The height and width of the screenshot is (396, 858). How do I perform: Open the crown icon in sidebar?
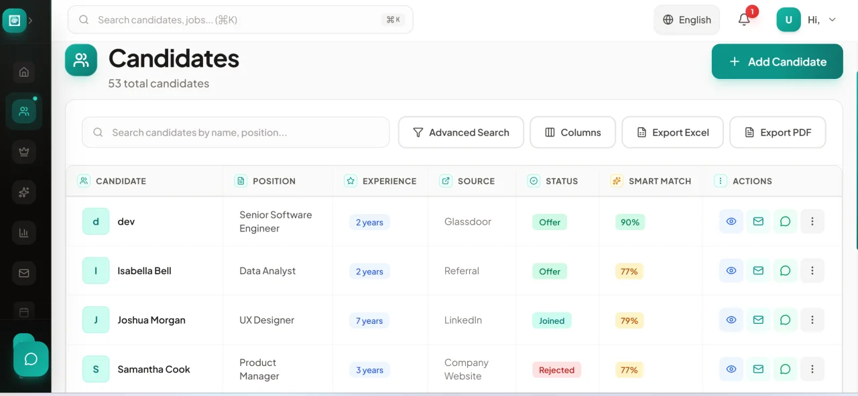[24, 152]
